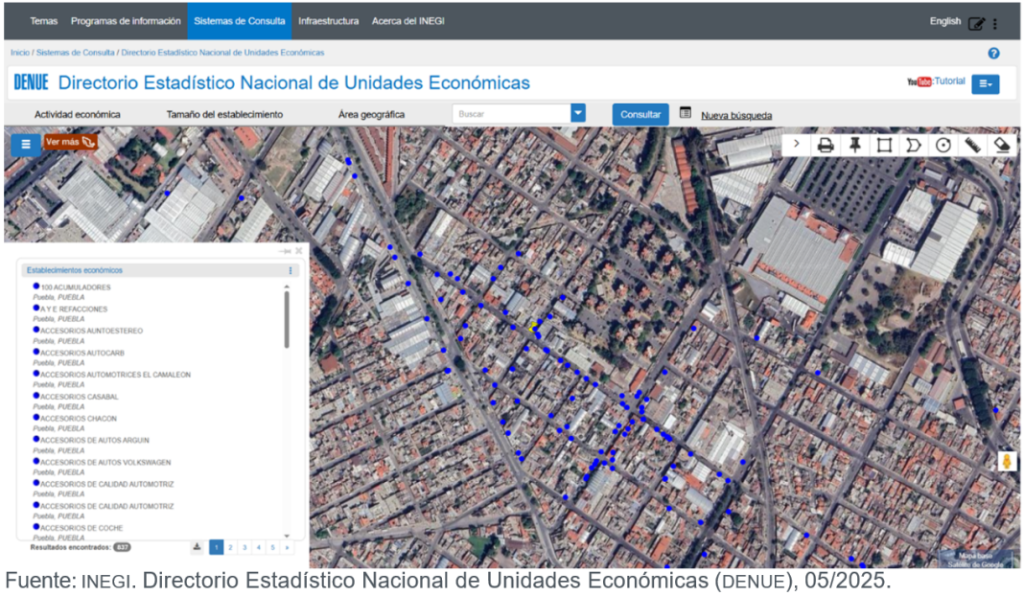Activate the rectangle selection tool

884,145
